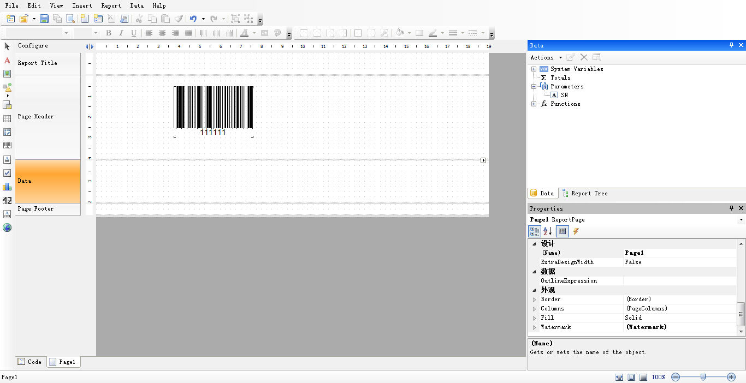746x383 pixels.
Task: Select the Picture object tool
Action: tap(7, 74)
